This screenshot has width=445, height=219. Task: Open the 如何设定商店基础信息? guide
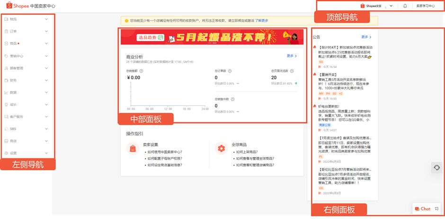pyautogui.click(x=165, y=165)
